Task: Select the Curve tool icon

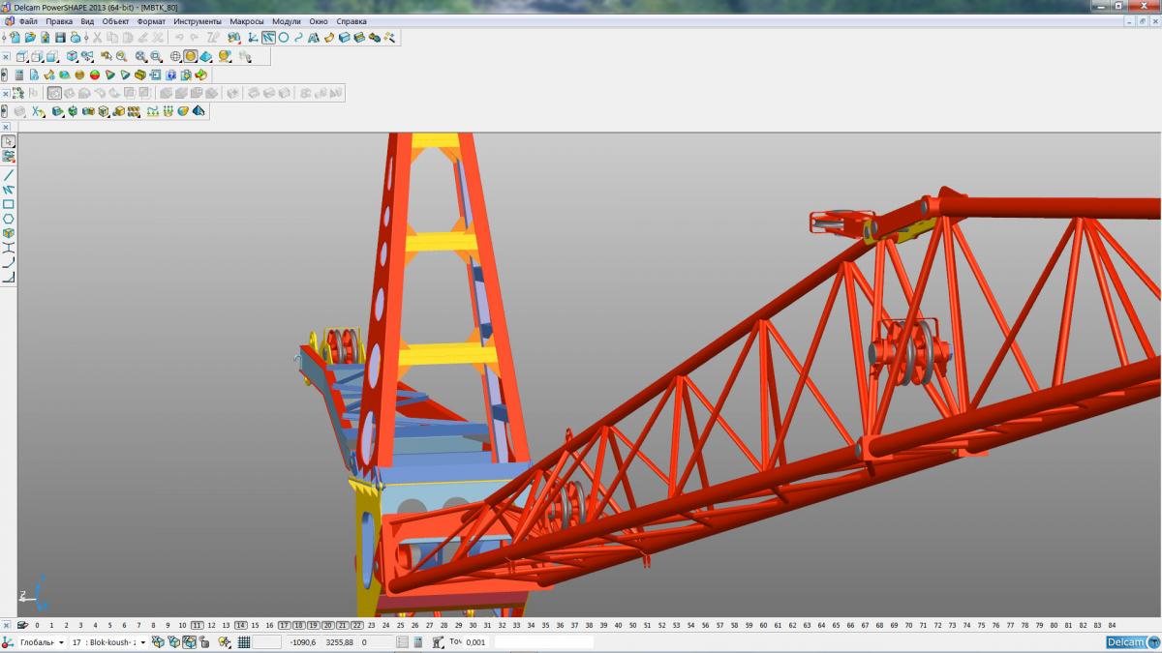Action: pos(298,38)
